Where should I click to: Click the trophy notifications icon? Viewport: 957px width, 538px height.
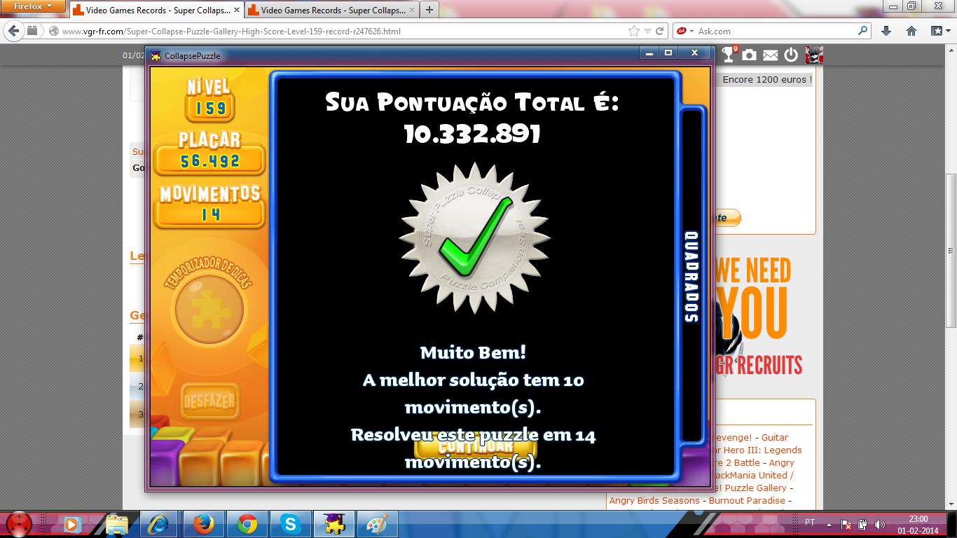[729, 55]
